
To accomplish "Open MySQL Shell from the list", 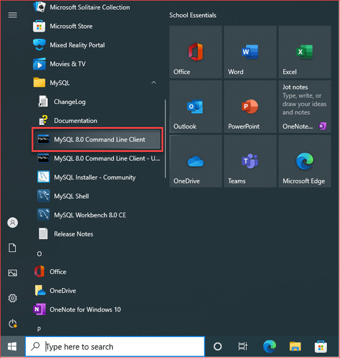I will (71, 196).
